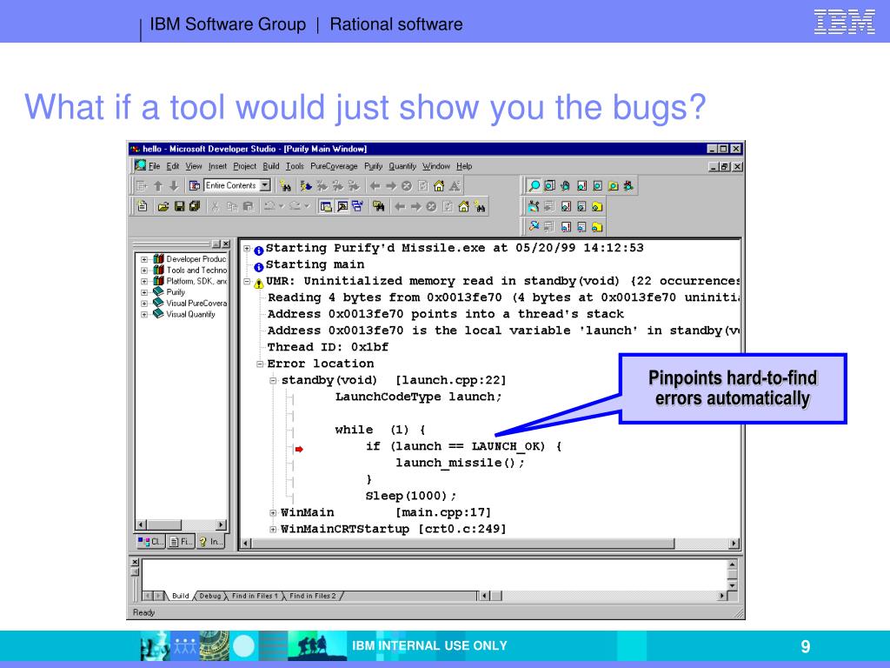Collapse the Error location node

[x=259, y=364]
